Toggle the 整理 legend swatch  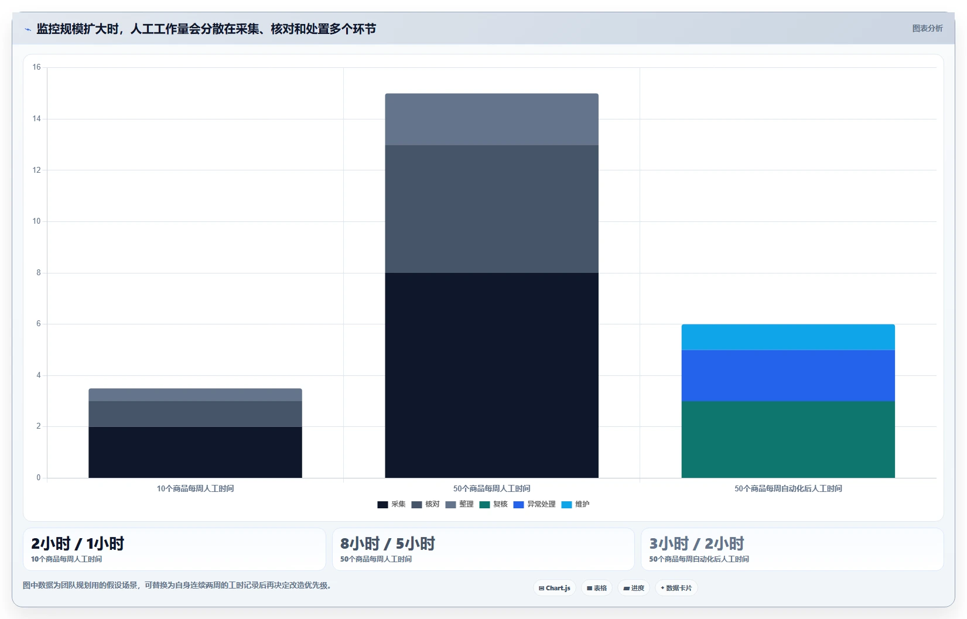450,504
